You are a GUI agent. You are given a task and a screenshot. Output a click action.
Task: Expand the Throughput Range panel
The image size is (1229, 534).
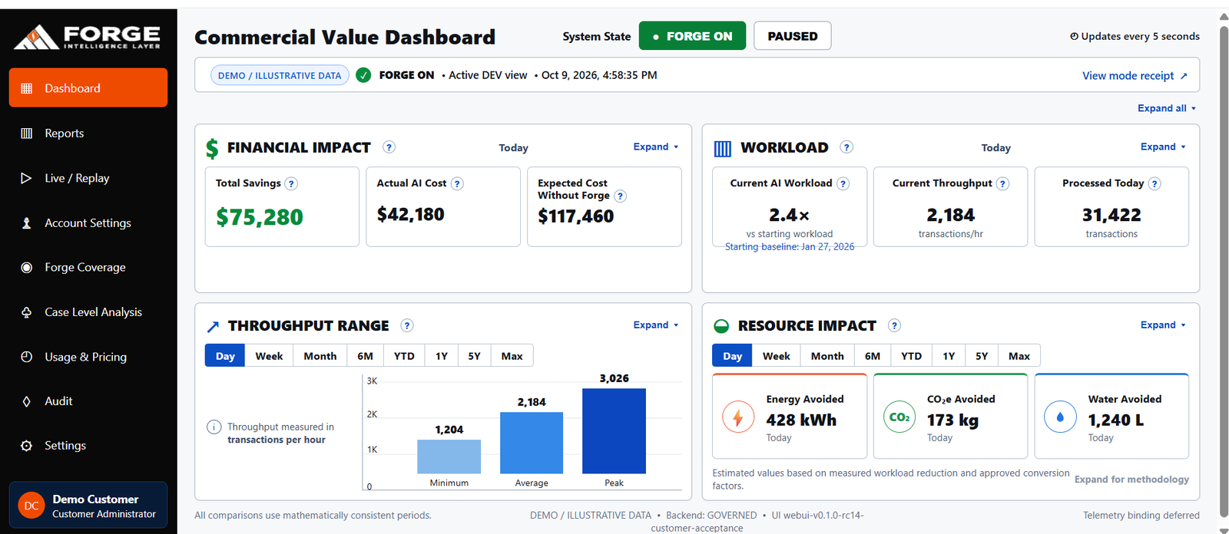[656, 325]
